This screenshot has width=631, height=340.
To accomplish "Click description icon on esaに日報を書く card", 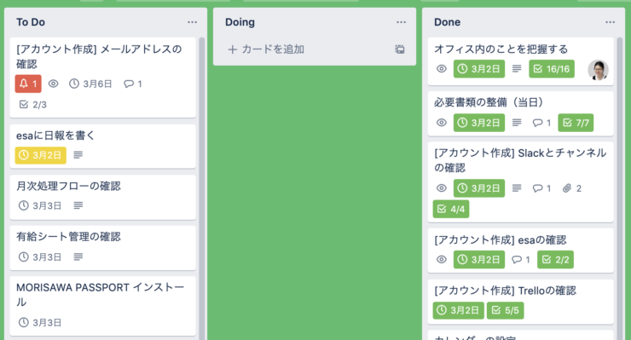I will coord(78,155).
